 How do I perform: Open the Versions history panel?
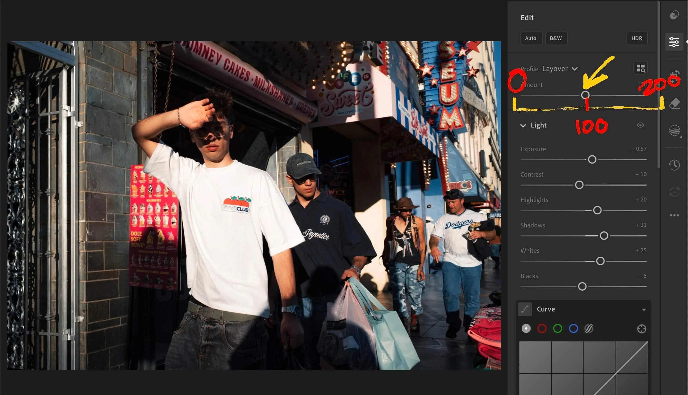[674, 165]
